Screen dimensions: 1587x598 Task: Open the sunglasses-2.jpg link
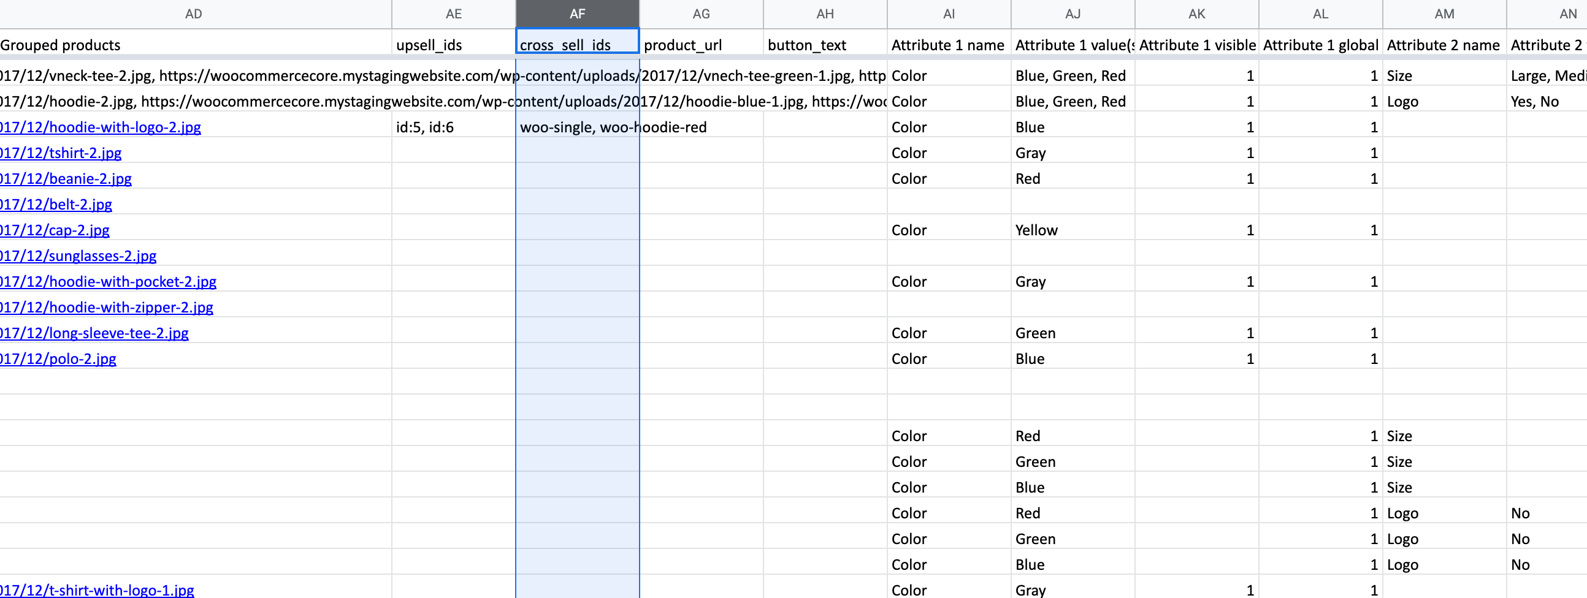(78, 256)
